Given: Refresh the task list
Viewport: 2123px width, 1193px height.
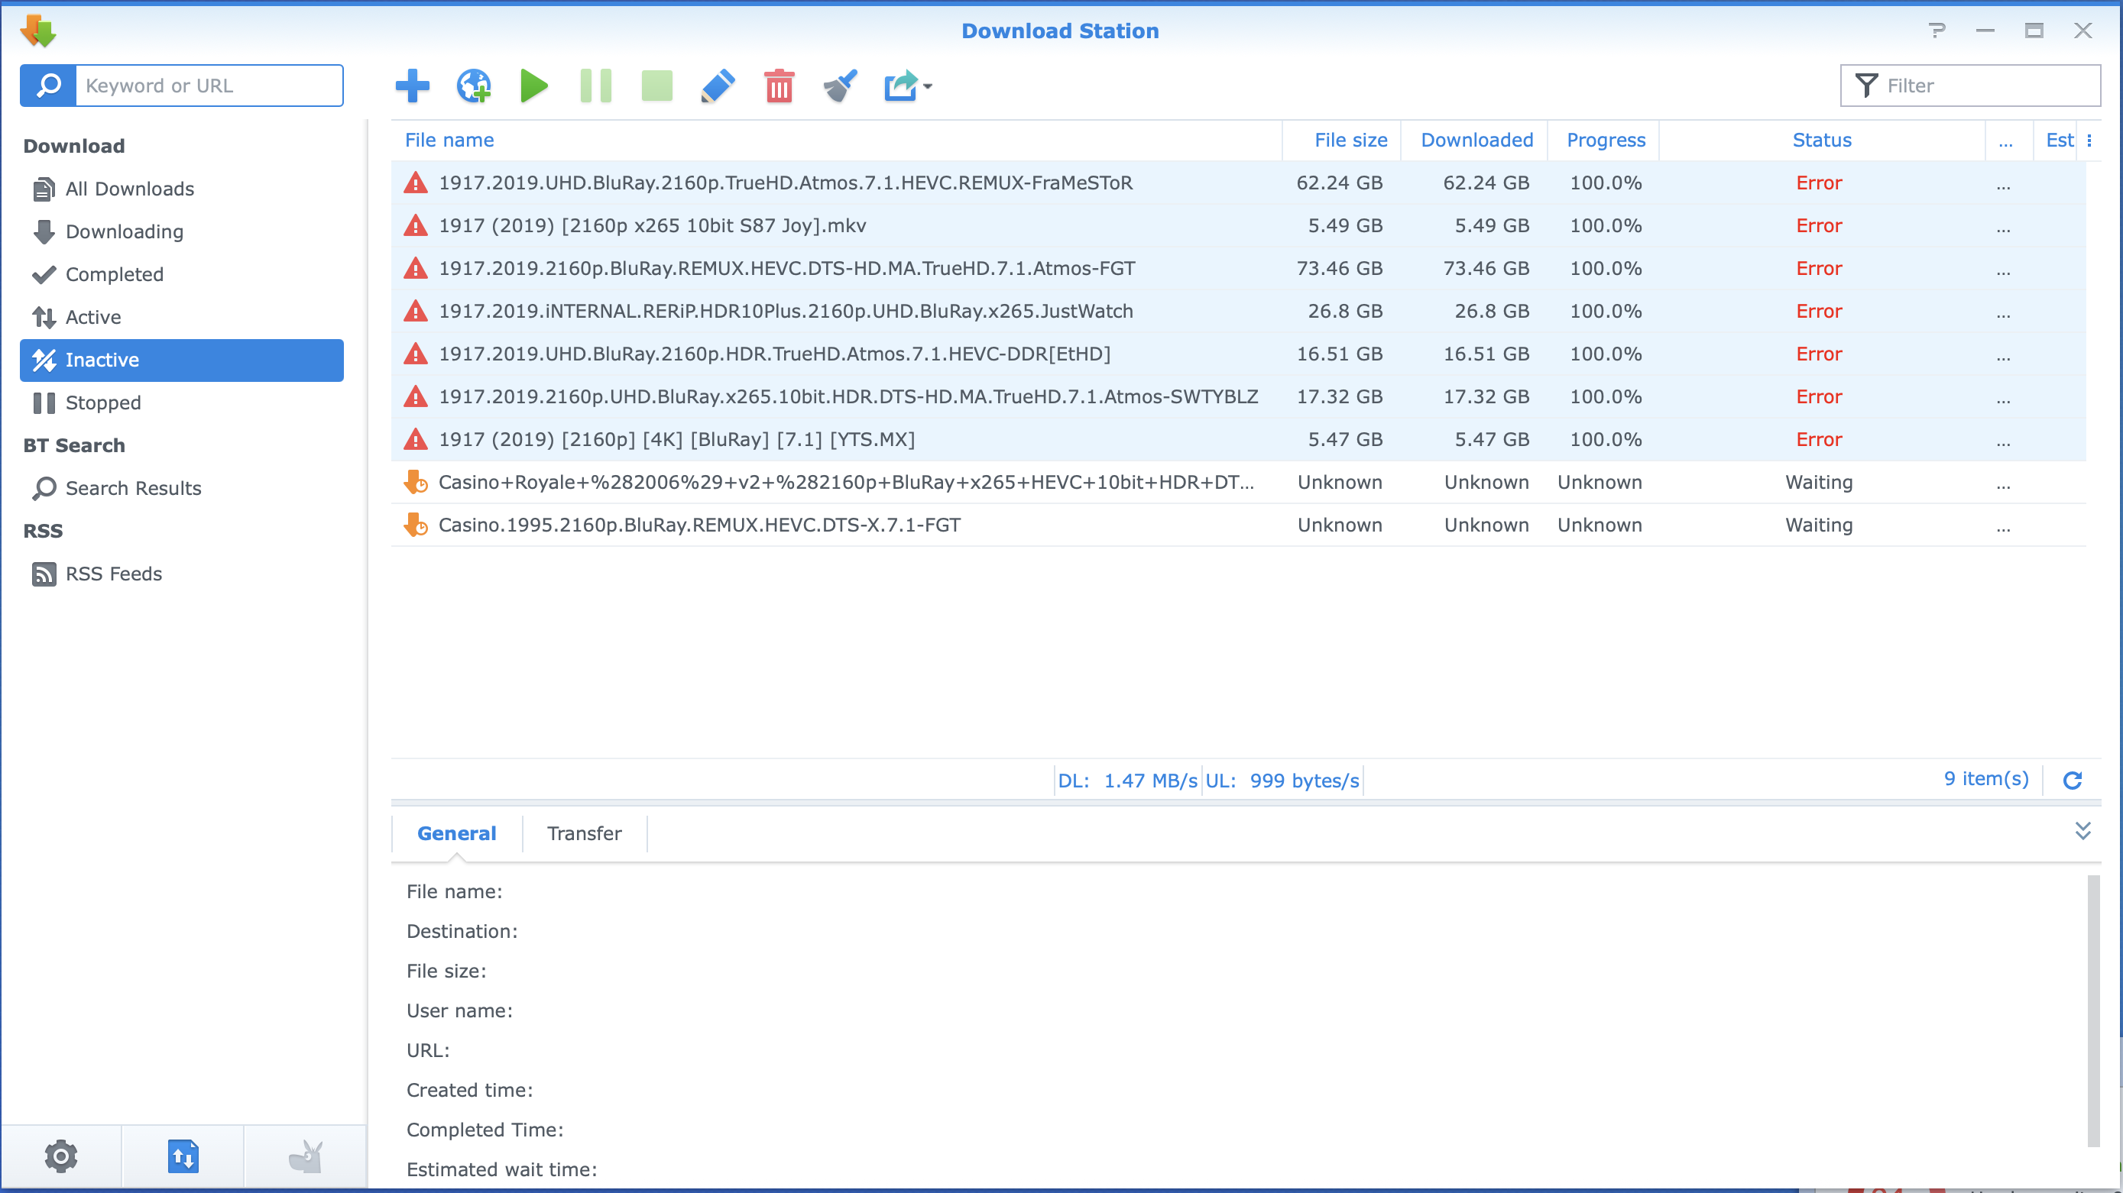Looking at the screenshot, I should (2073, 779).
